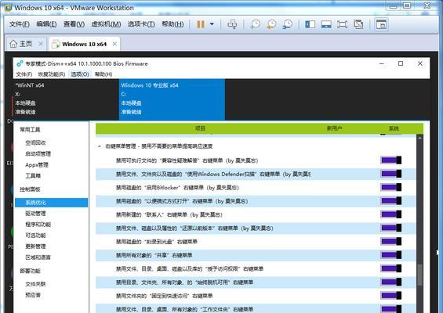Click the 新用户 column header
This screenshot has height=313, width=443.
(x=335, y=128)
